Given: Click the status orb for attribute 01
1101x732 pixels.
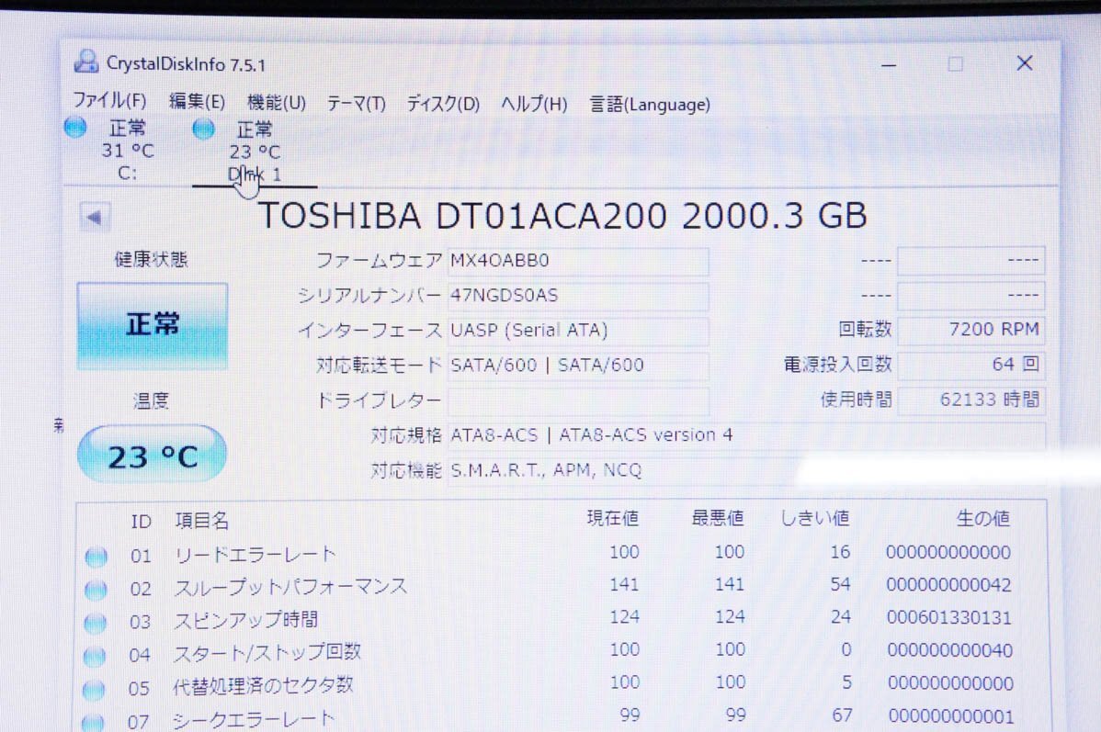Looking at the screenshot, I should [96, 557].
